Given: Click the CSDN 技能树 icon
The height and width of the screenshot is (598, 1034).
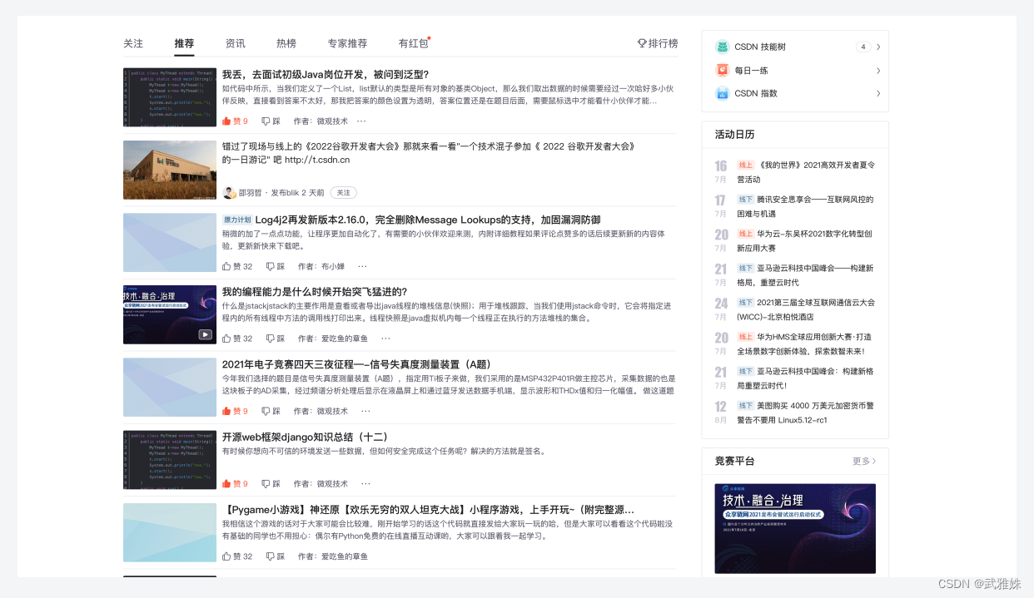Looking at the screenshot, I should tap(723, 47).
